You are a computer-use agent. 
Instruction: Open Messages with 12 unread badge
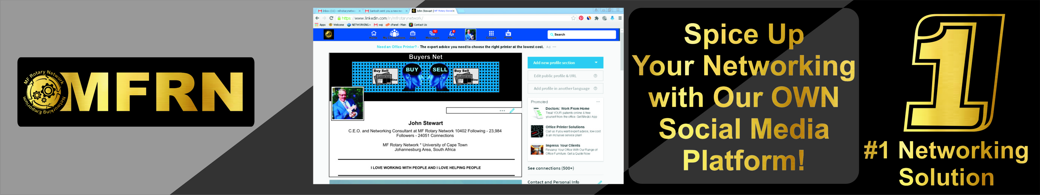tap(432, 34)
